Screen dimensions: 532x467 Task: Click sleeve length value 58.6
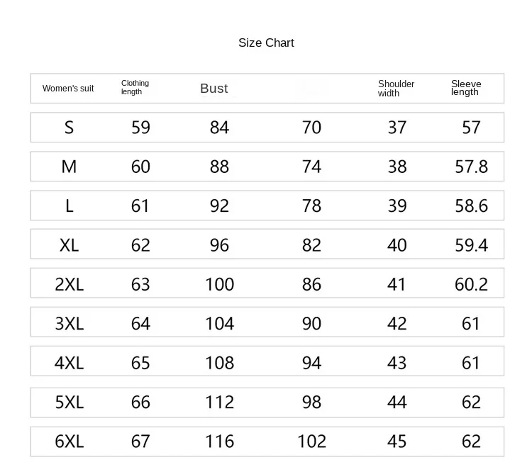point(471,206)
